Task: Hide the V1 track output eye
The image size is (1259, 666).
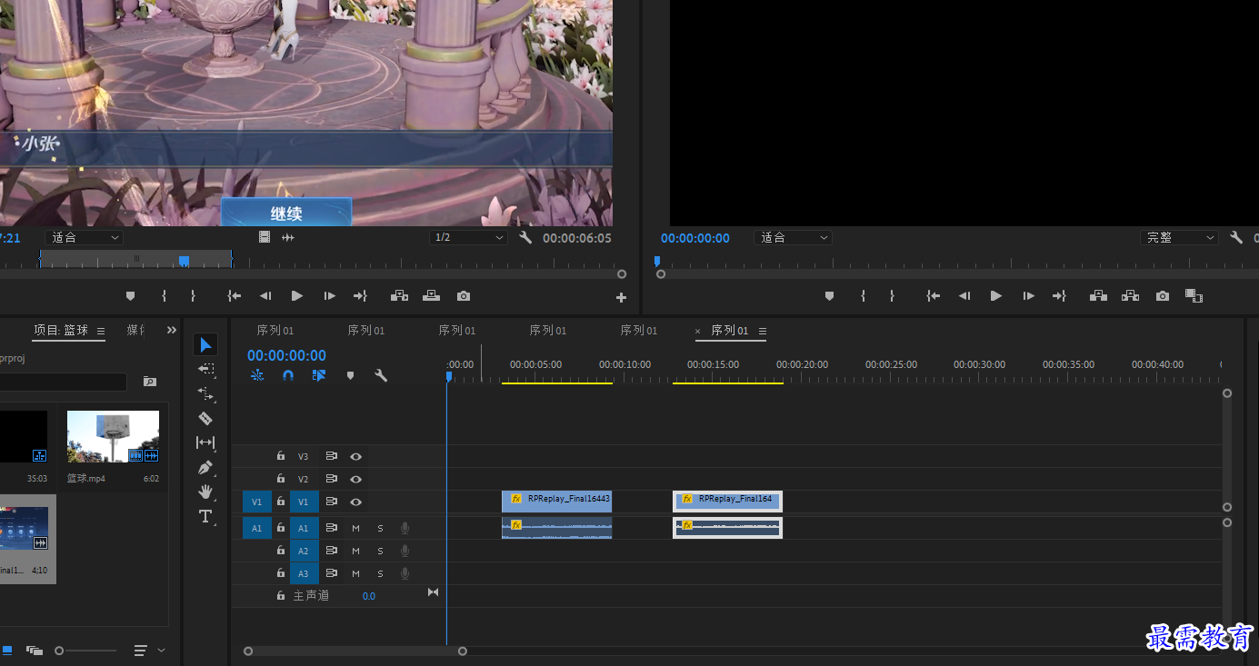Action: click(x=356, y=502)
